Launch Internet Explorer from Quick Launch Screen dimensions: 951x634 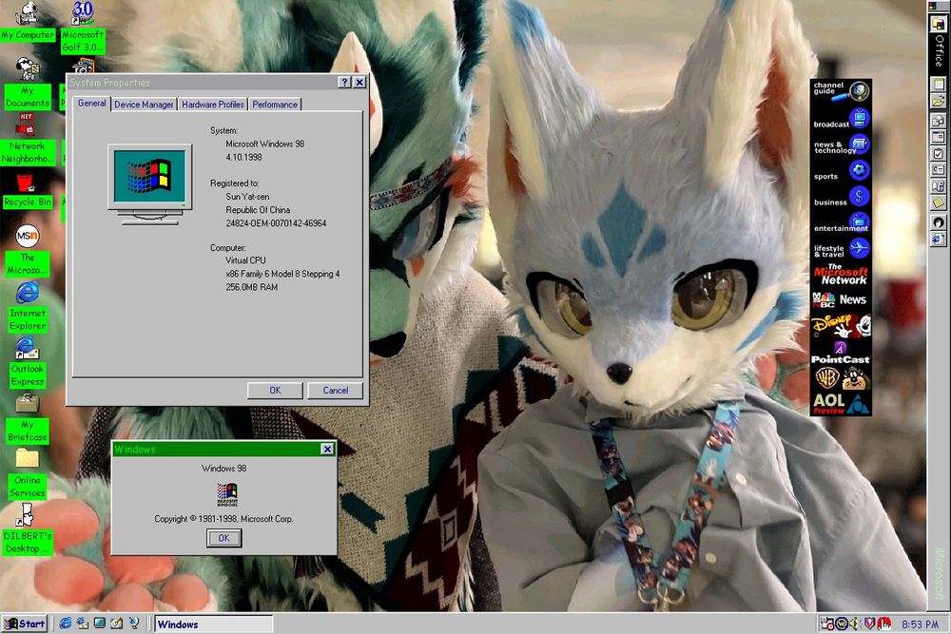pos(66,624)
